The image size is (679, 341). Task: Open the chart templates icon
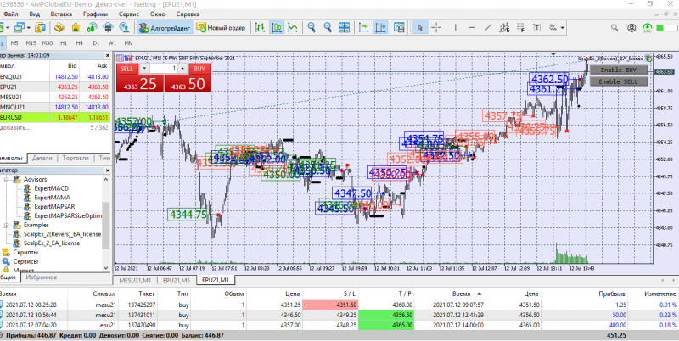tap(399, 28)
